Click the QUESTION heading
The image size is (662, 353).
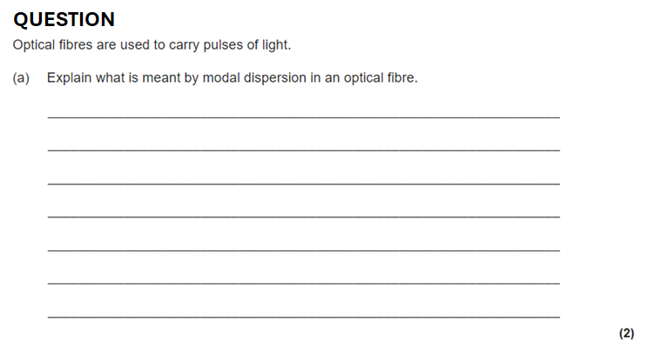click(x=64, y=19)
